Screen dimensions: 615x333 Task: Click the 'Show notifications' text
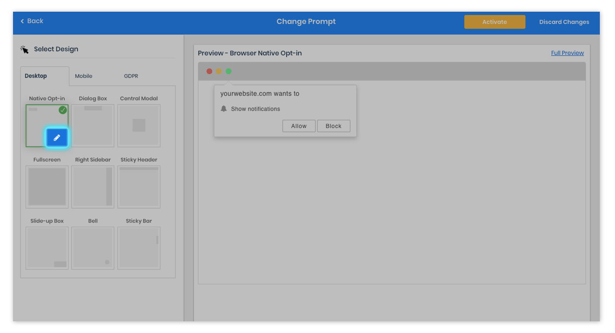tap(255, 109)
